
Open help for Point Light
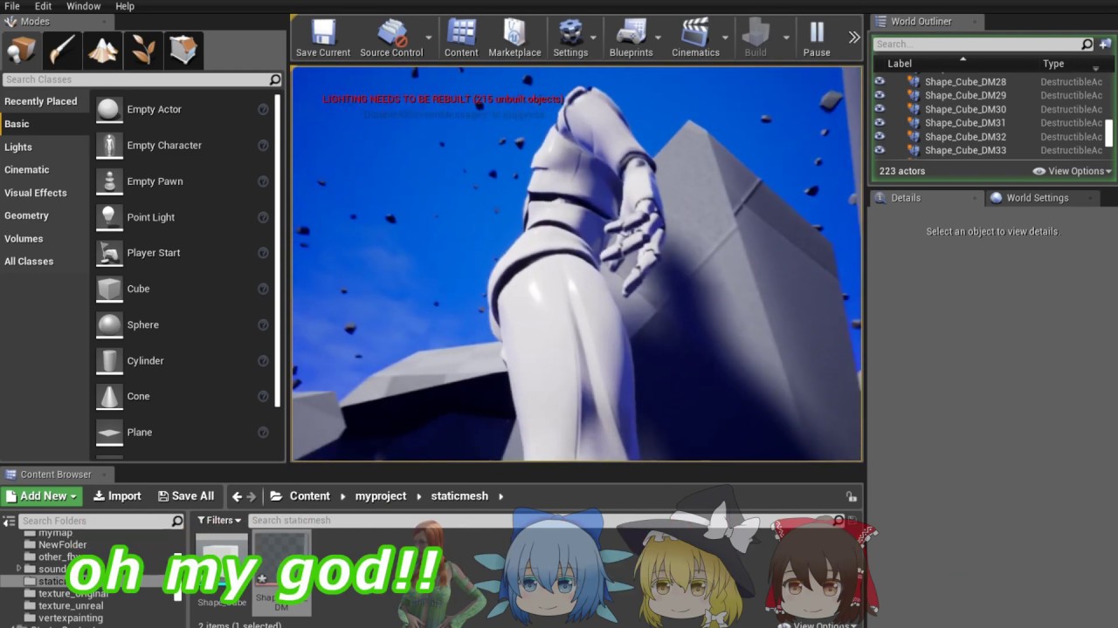tap(263, 217)
